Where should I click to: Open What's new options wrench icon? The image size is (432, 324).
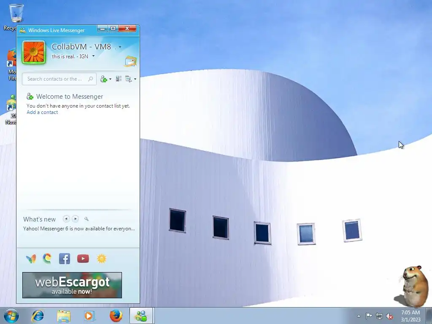86,219
